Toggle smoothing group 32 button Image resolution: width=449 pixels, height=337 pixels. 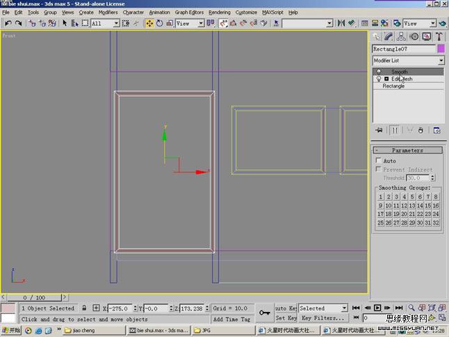click(x=436, y=223)
